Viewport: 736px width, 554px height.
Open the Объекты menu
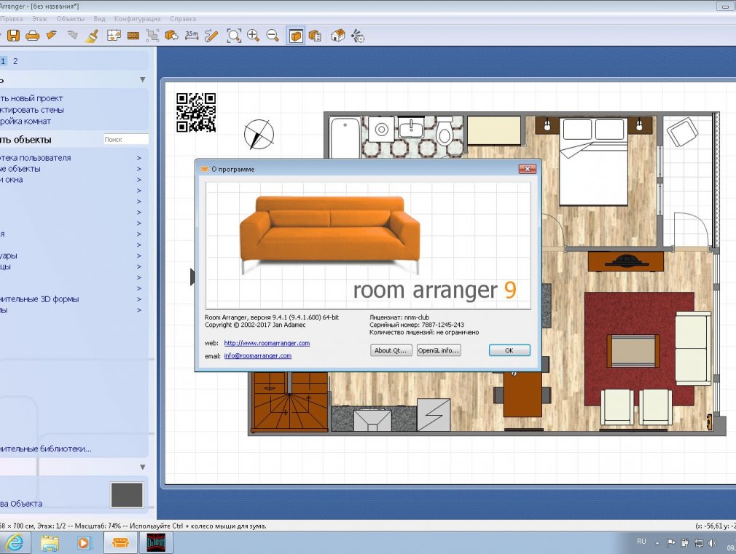71,19
